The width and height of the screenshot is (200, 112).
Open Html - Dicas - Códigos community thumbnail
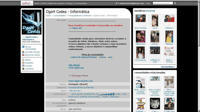click(x=140, y=82)
